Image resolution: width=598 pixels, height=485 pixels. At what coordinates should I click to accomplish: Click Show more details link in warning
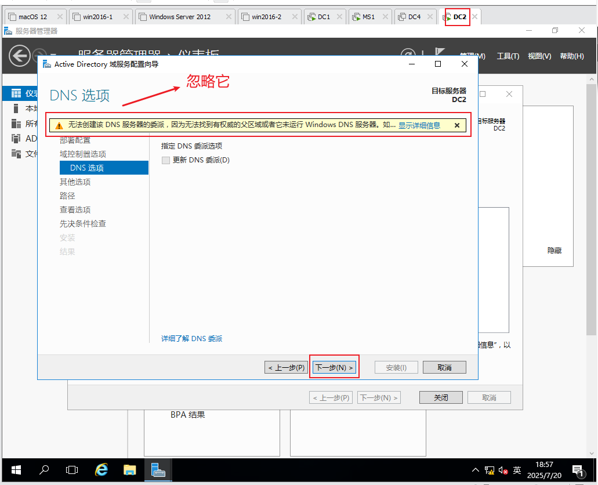[419, 125]
